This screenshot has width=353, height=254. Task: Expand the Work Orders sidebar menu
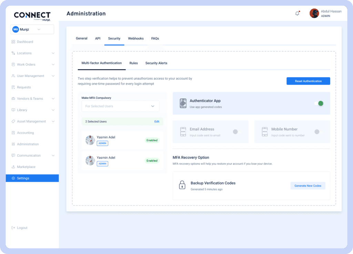point(53,65)
